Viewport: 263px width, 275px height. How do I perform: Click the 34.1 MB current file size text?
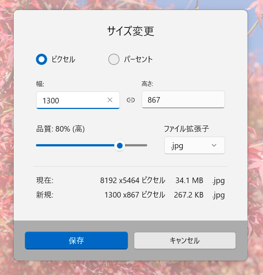click(x=189, y=180)
